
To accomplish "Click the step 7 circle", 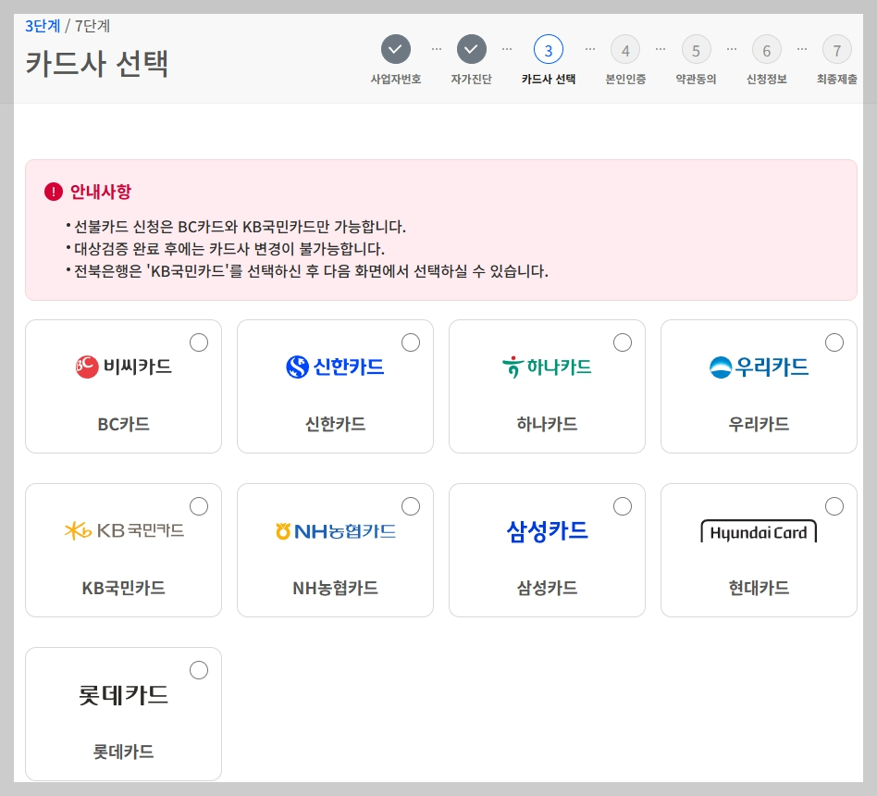I will (x=836, y=50).
